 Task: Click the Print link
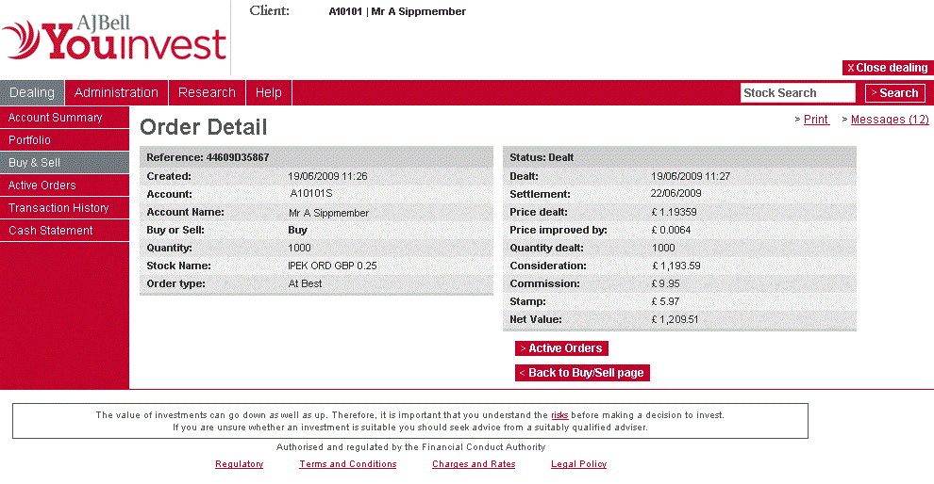[816, 120]
